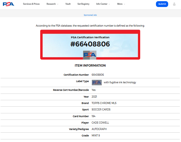Open the More dropdown menu

point(121,4)
